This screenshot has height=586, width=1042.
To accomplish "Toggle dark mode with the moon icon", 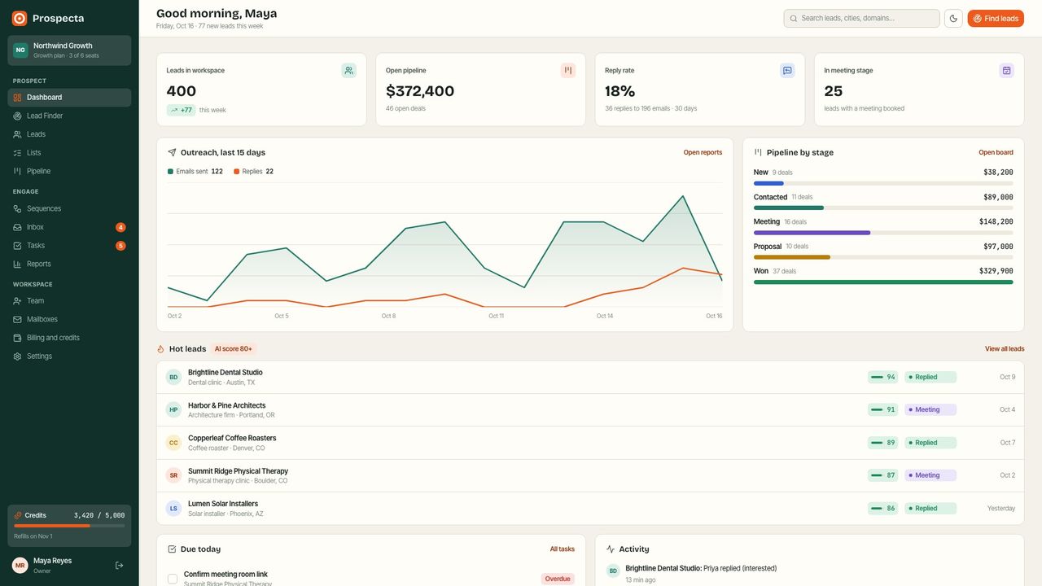I will [x=953, y=18].
